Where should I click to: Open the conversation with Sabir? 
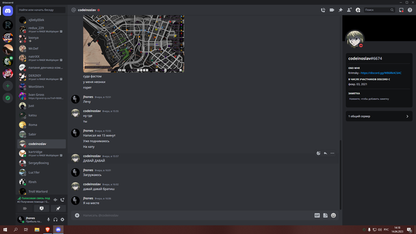point(42,135)
